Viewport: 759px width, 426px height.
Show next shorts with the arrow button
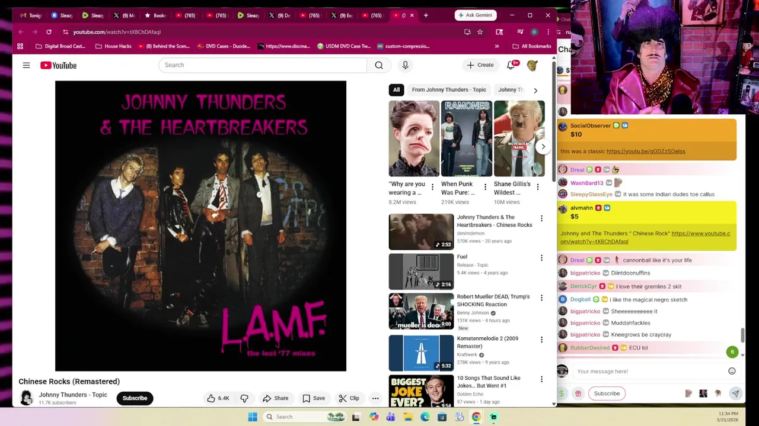pos(543,147)
